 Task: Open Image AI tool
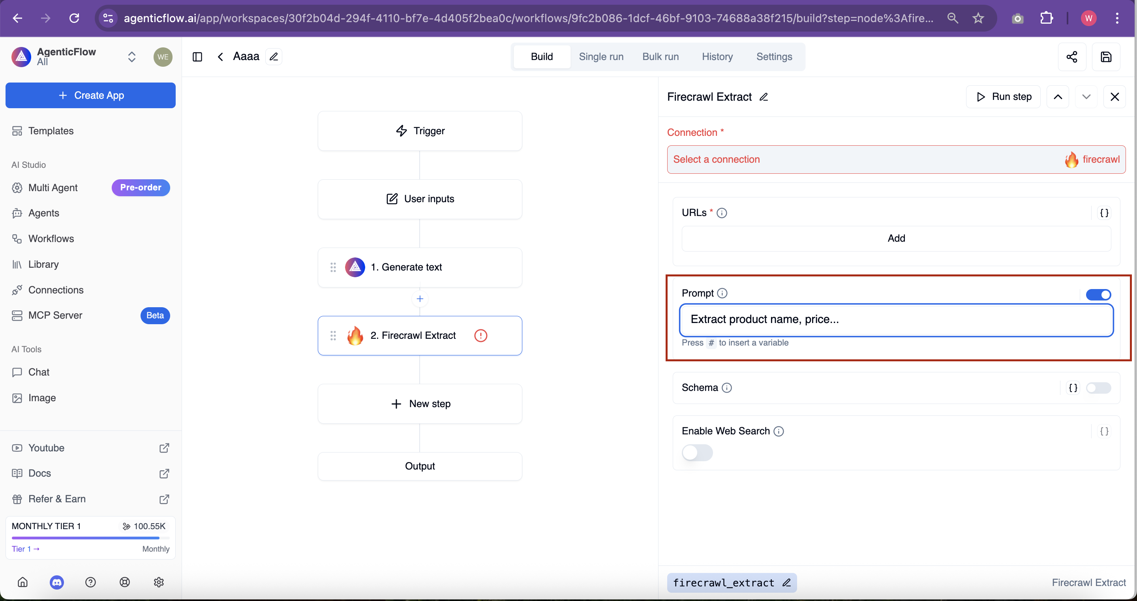[x=90, y=398]
